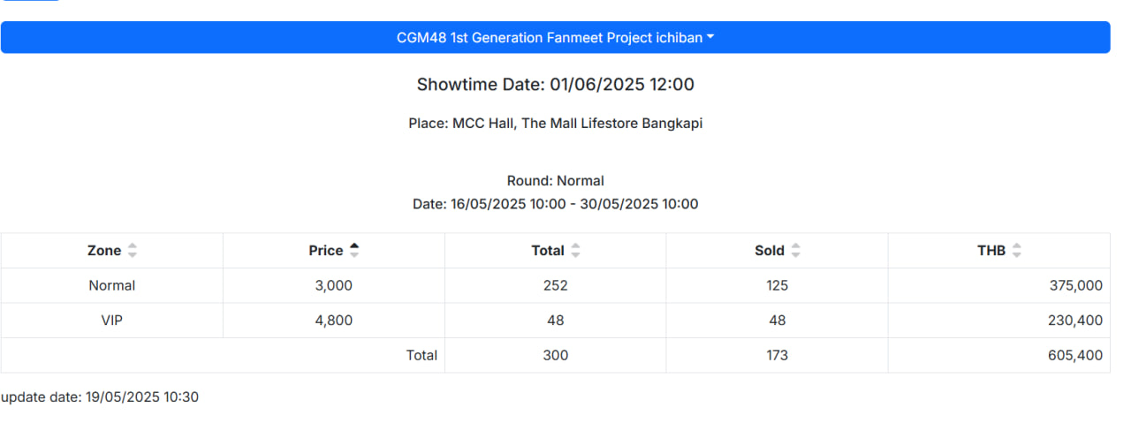
Task: Click the 230,400 THB cell
Action: [x=999, y=321]
